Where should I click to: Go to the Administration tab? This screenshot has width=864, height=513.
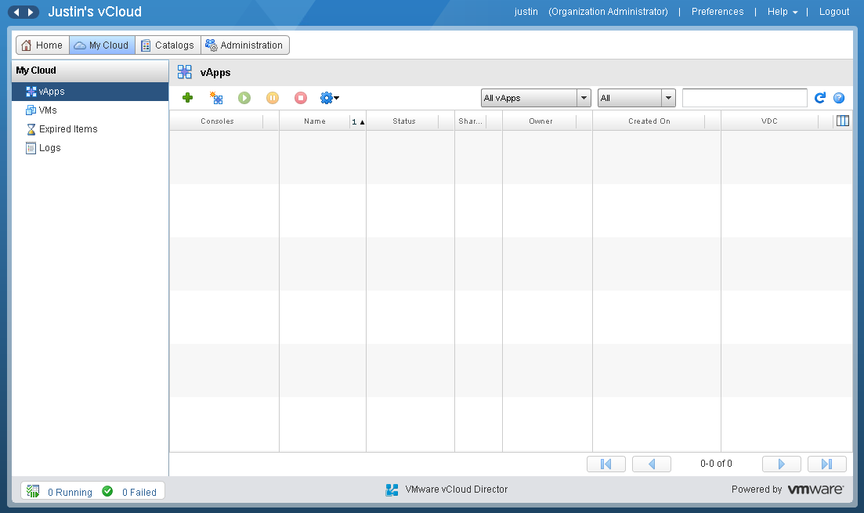click(x=244, y=45)
